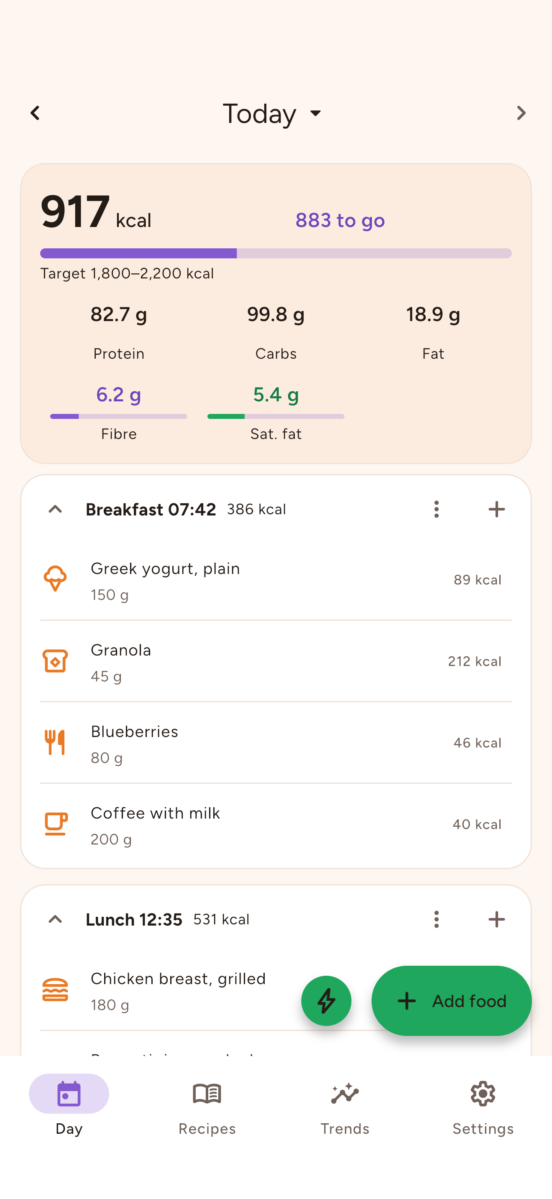552x1199 pixels.
Task: Go to next day with forward arrow
Action: [521, 113]
